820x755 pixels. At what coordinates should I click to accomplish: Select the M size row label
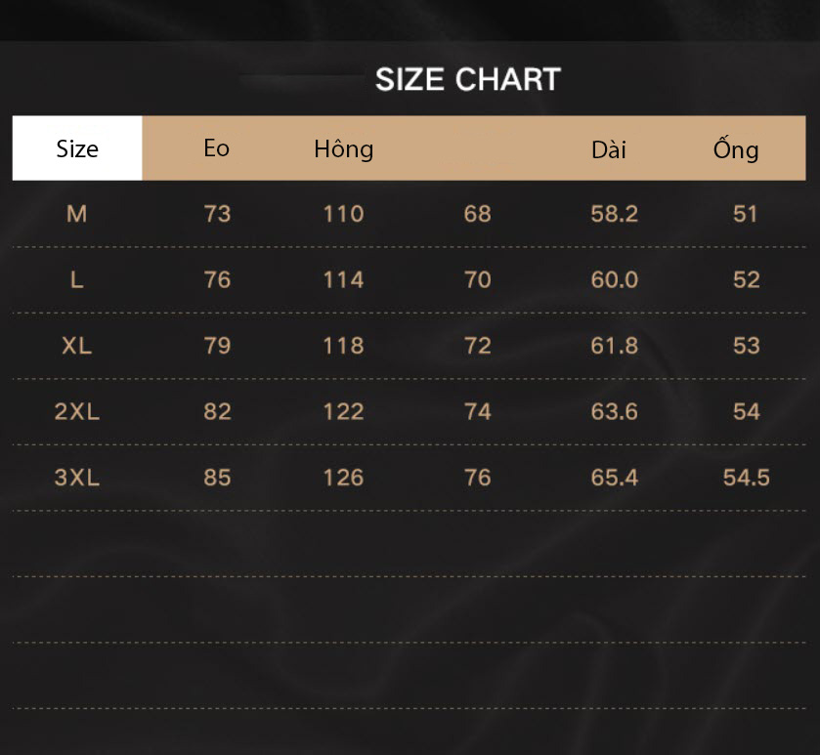coord(77,214)
